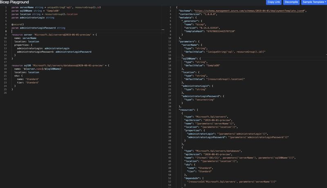Click the "tier": "Standard" JSON line
The image size is (327, 188).
pos(199,172)
